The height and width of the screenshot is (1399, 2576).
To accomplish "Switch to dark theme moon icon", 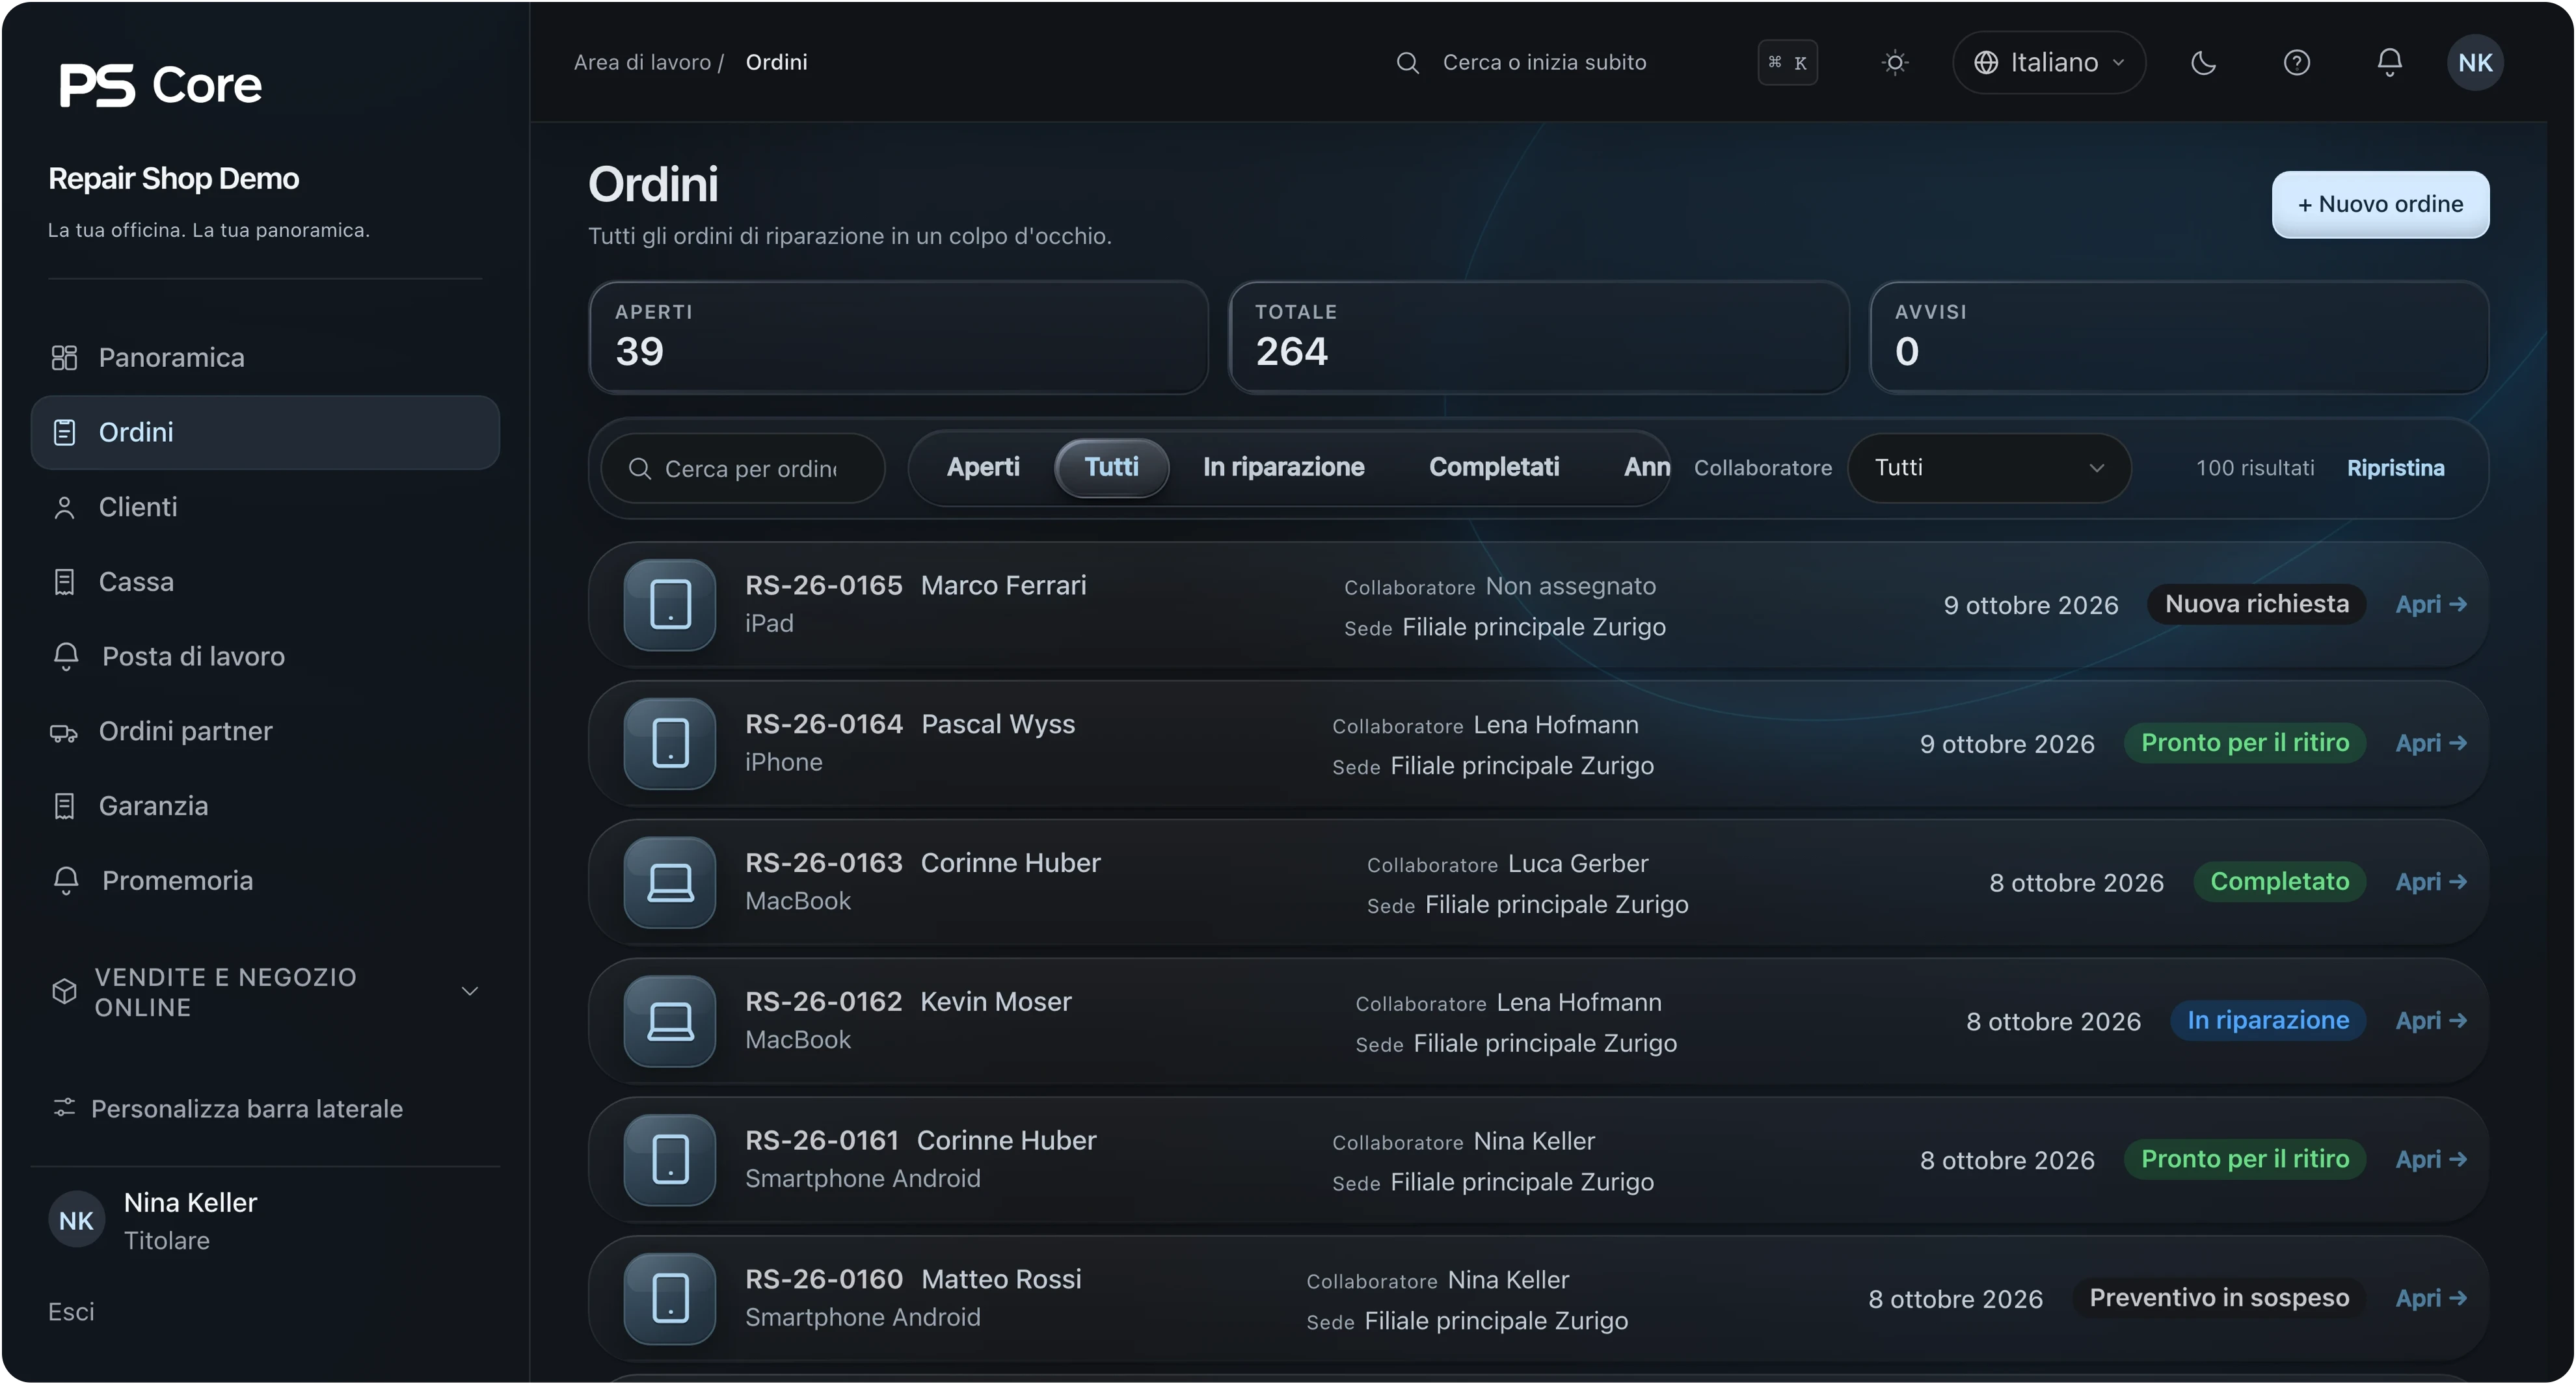I will click(x=2203, y=63).
